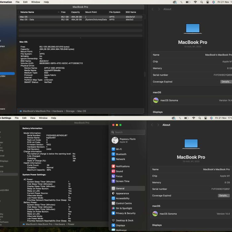Sort by Capacity column header
Screen dimensions: 232x232
[x=76, y=12]
